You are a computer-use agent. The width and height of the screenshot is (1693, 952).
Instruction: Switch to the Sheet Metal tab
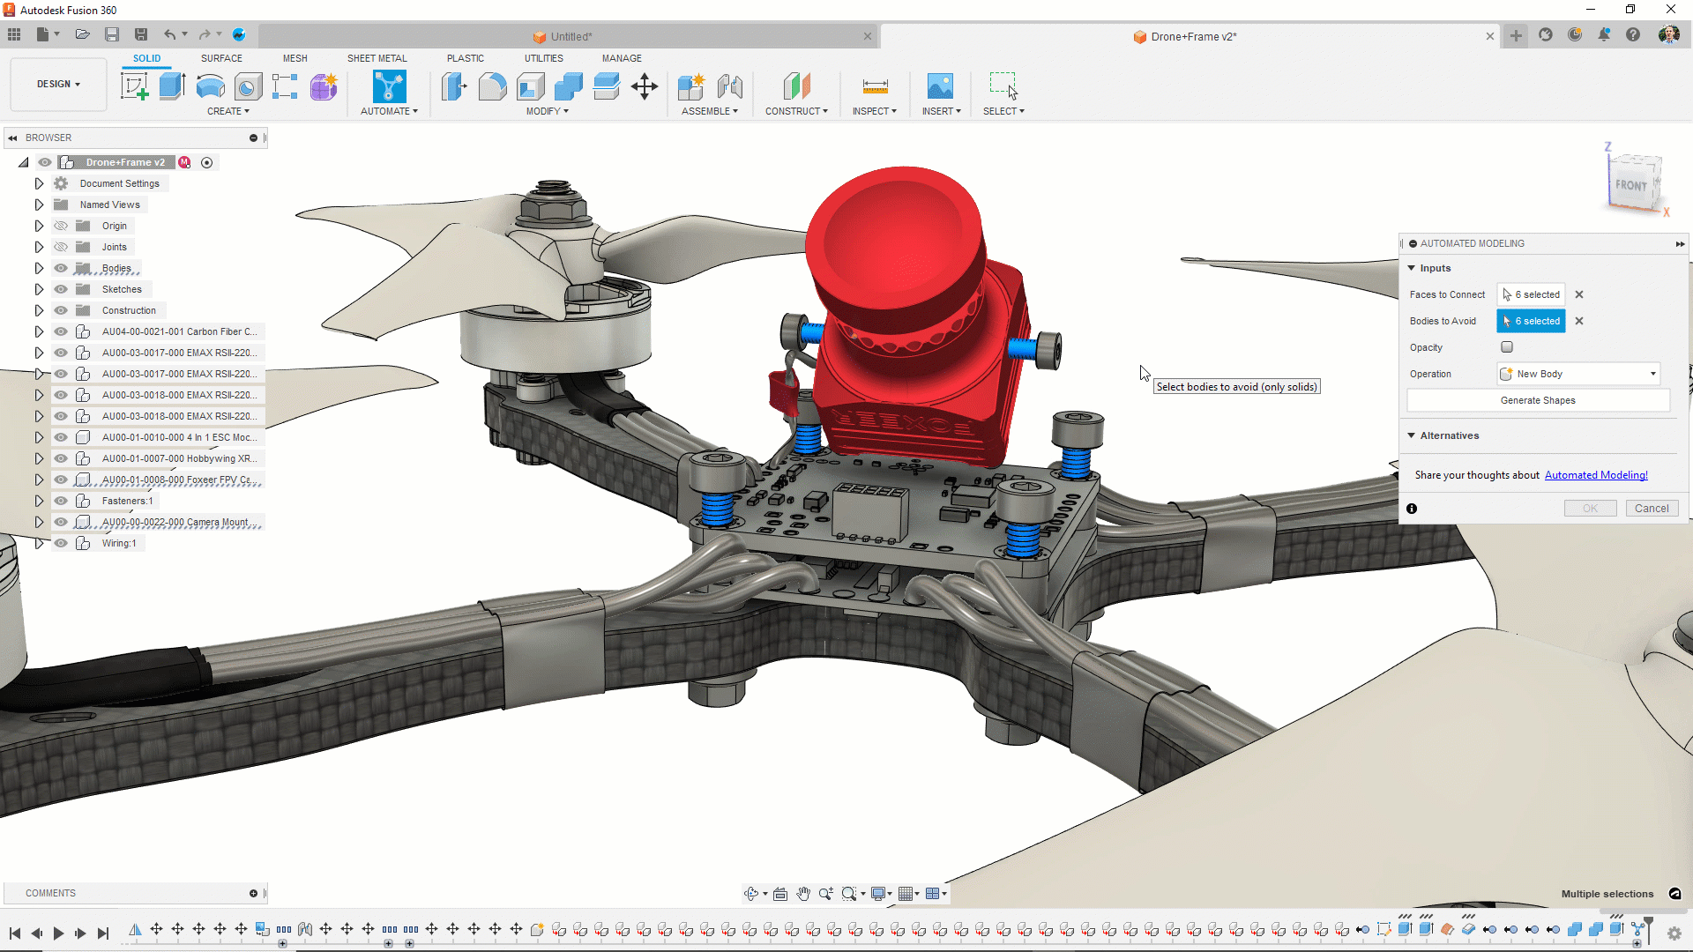[x=377, y=58]
